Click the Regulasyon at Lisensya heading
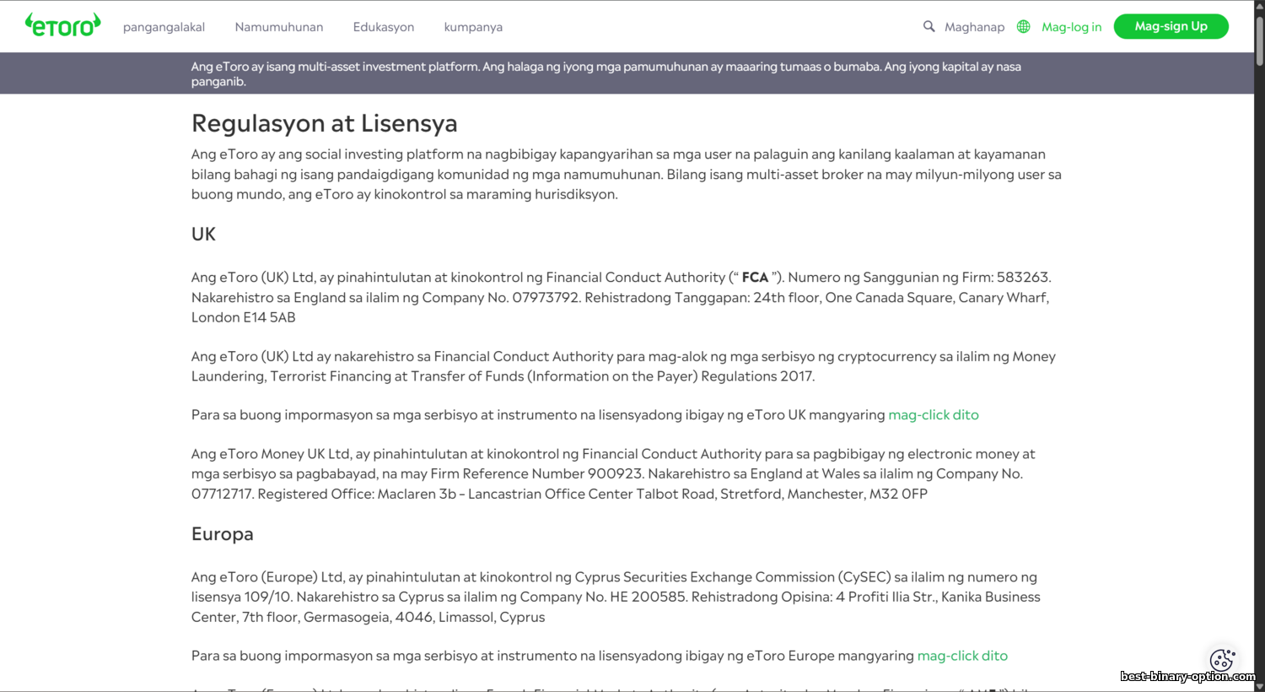 324,123
